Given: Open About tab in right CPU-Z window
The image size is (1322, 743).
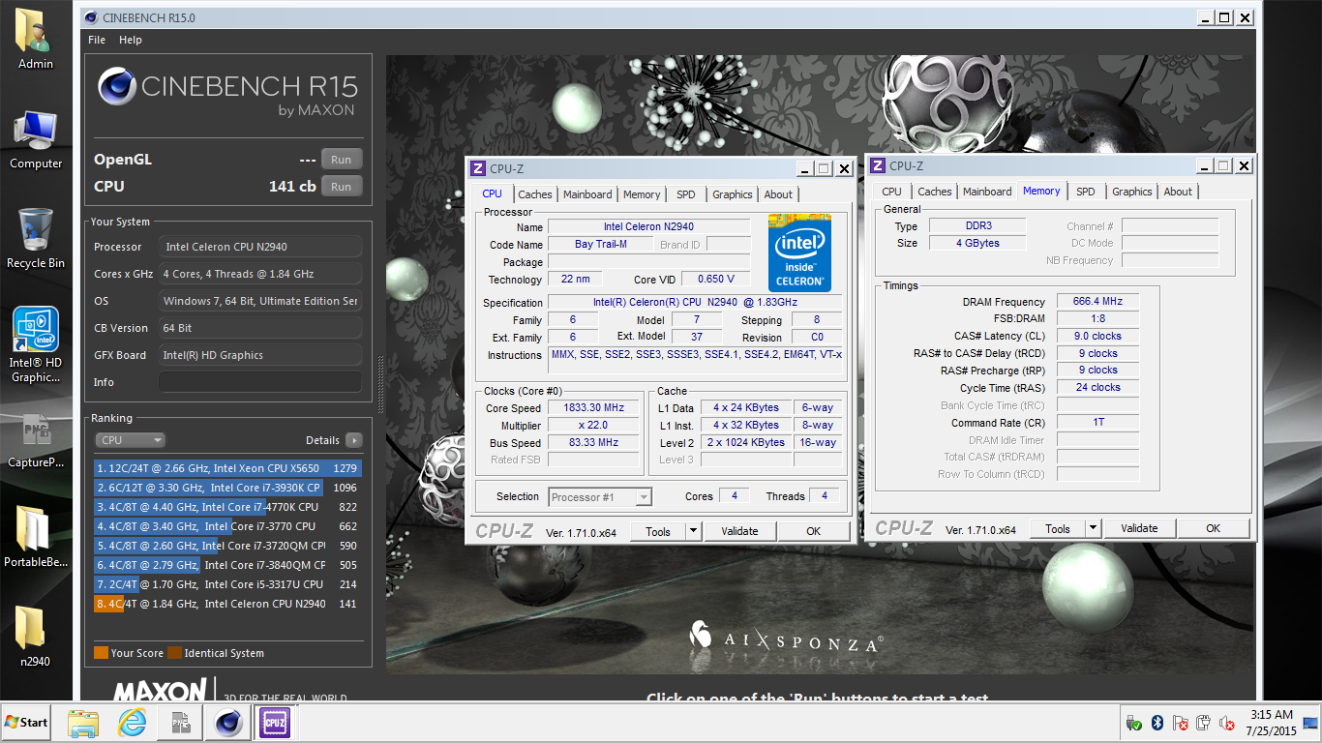Looking at the screenshot, I should click(1178, 192).
